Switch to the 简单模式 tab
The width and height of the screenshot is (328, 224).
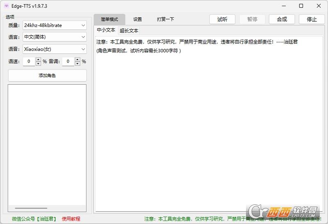coord(109,19)
